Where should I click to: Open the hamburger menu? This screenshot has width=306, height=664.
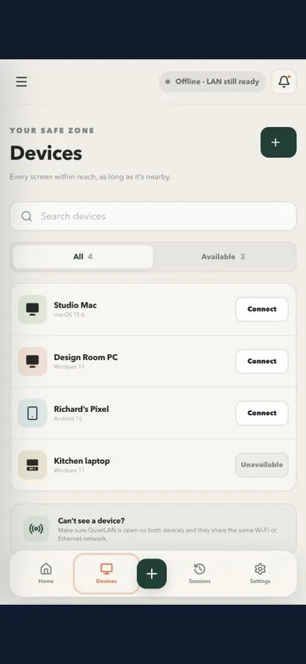21,82
